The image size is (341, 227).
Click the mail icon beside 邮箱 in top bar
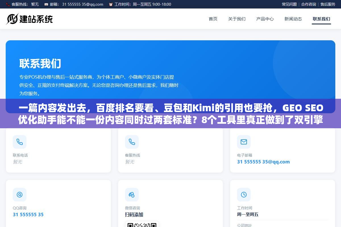[46, 4]
